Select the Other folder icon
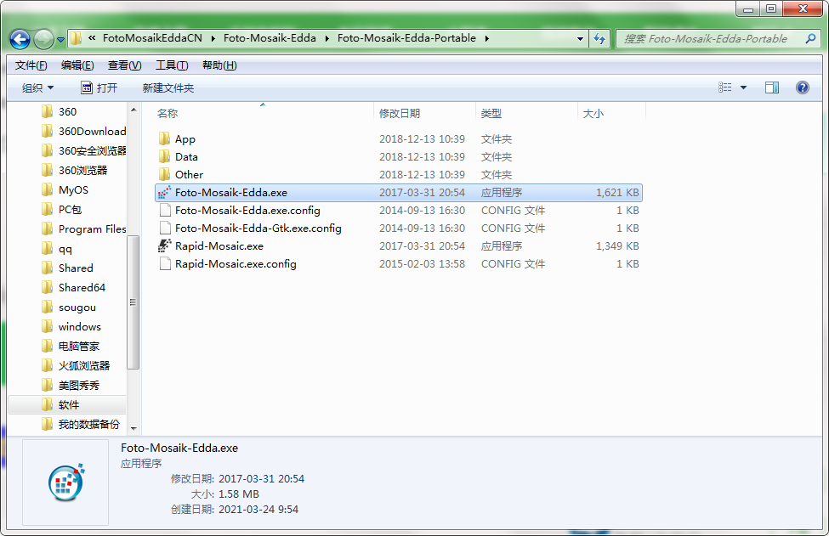 (x=164, y=175)
